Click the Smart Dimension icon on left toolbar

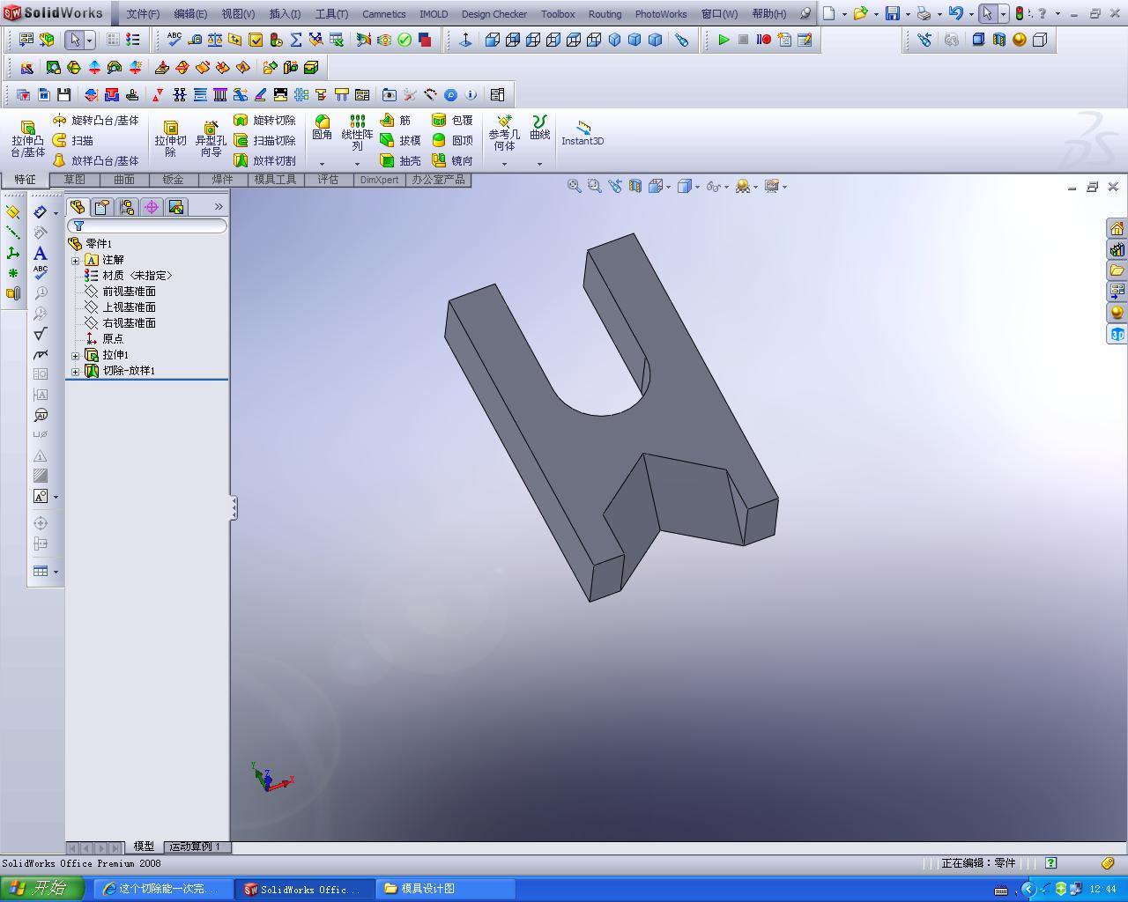point(41,212)
